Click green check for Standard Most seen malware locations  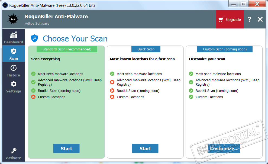pyautogui.click(x=33, y=74)
